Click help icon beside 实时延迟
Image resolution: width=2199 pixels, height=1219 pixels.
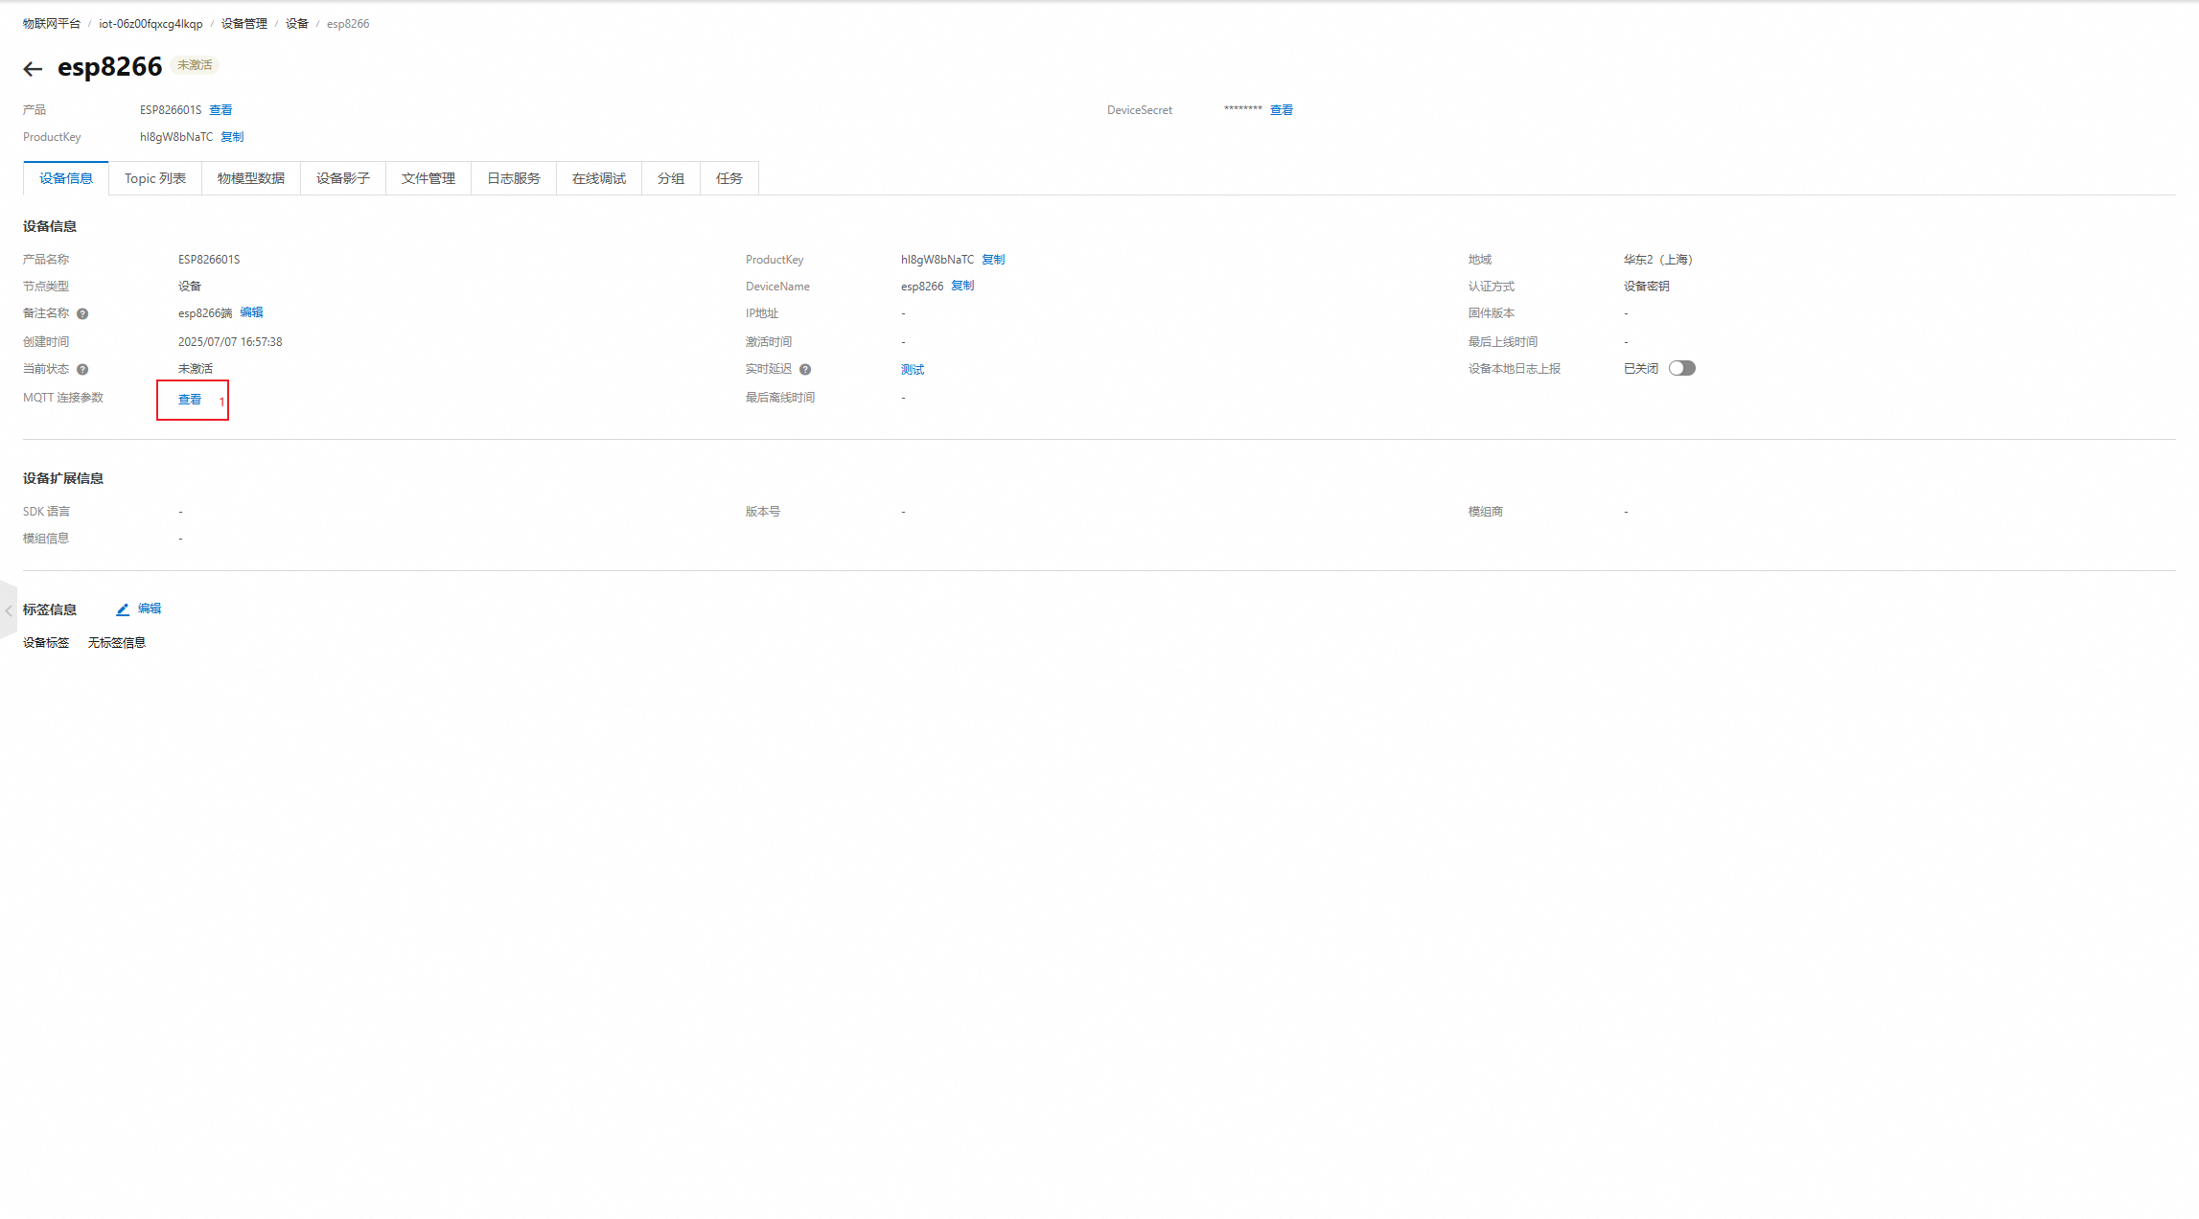tap(805, 370)
